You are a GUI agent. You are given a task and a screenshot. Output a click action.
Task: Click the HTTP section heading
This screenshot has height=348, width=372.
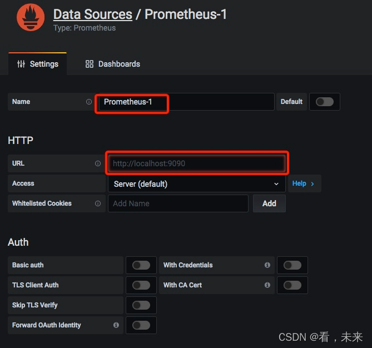[x=21, y=141]
